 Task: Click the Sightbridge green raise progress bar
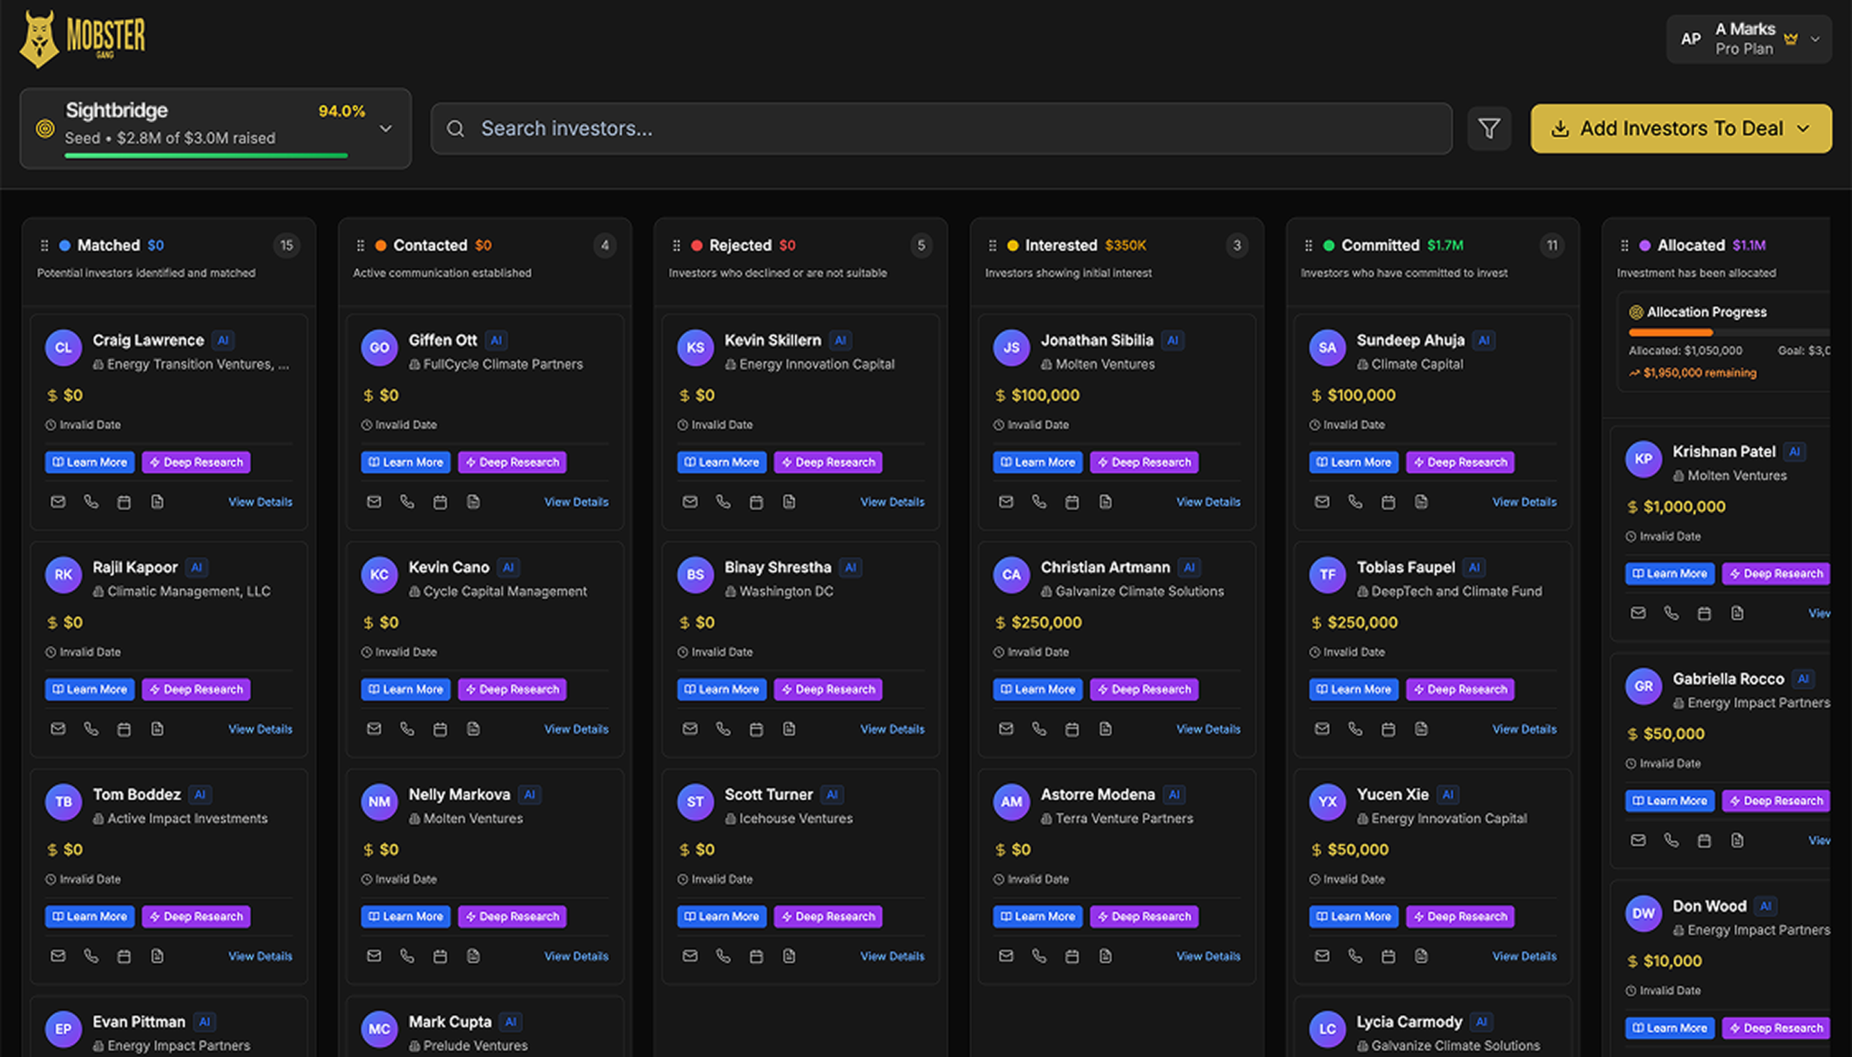point(206,156)
